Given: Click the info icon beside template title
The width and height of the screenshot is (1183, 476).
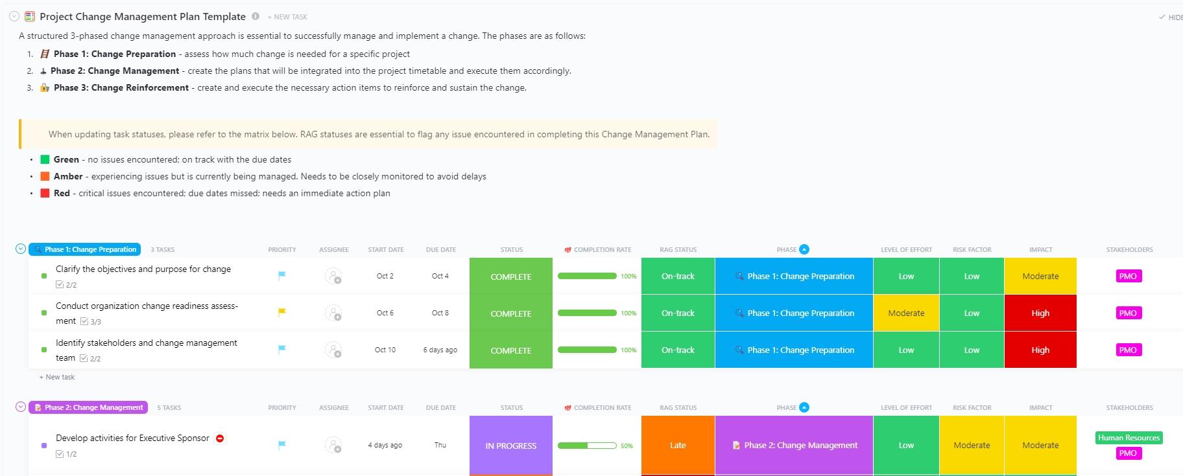Looking at the screenshot, I should 256,16.
